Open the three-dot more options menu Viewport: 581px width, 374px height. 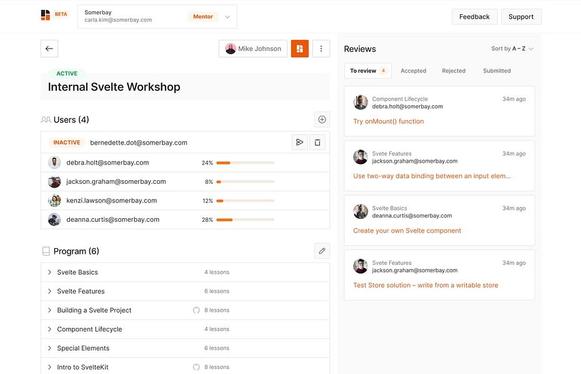point(321,49)
